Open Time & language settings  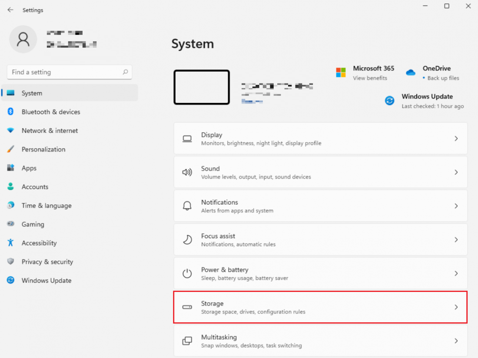click(46, 205)
